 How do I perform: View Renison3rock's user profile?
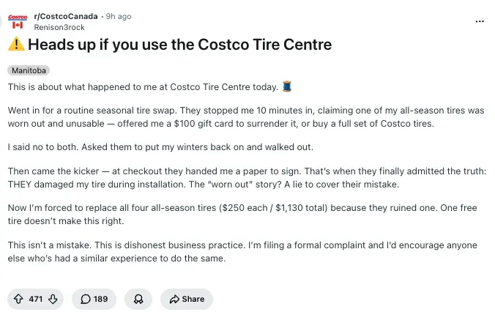click(x=64, y=26)
